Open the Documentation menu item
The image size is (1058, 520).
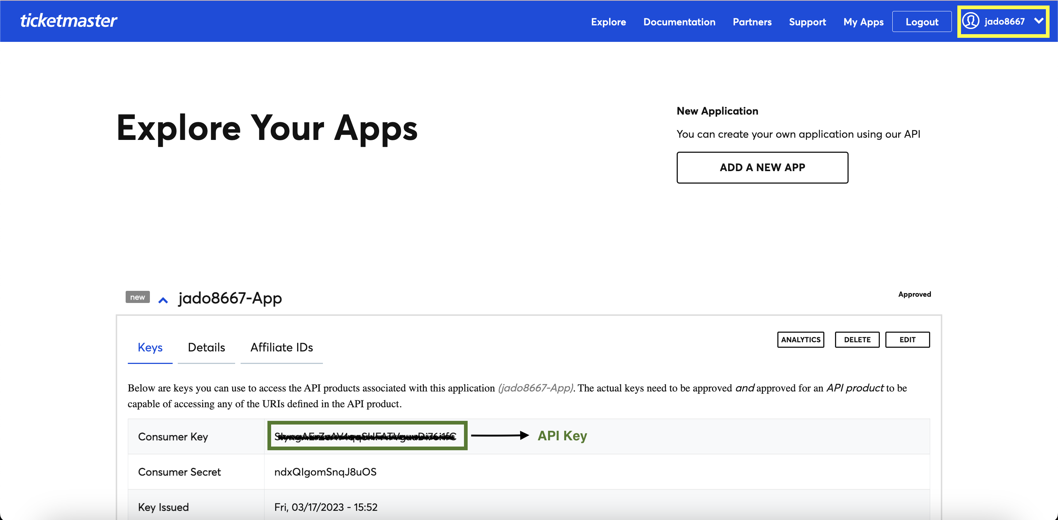679,22
